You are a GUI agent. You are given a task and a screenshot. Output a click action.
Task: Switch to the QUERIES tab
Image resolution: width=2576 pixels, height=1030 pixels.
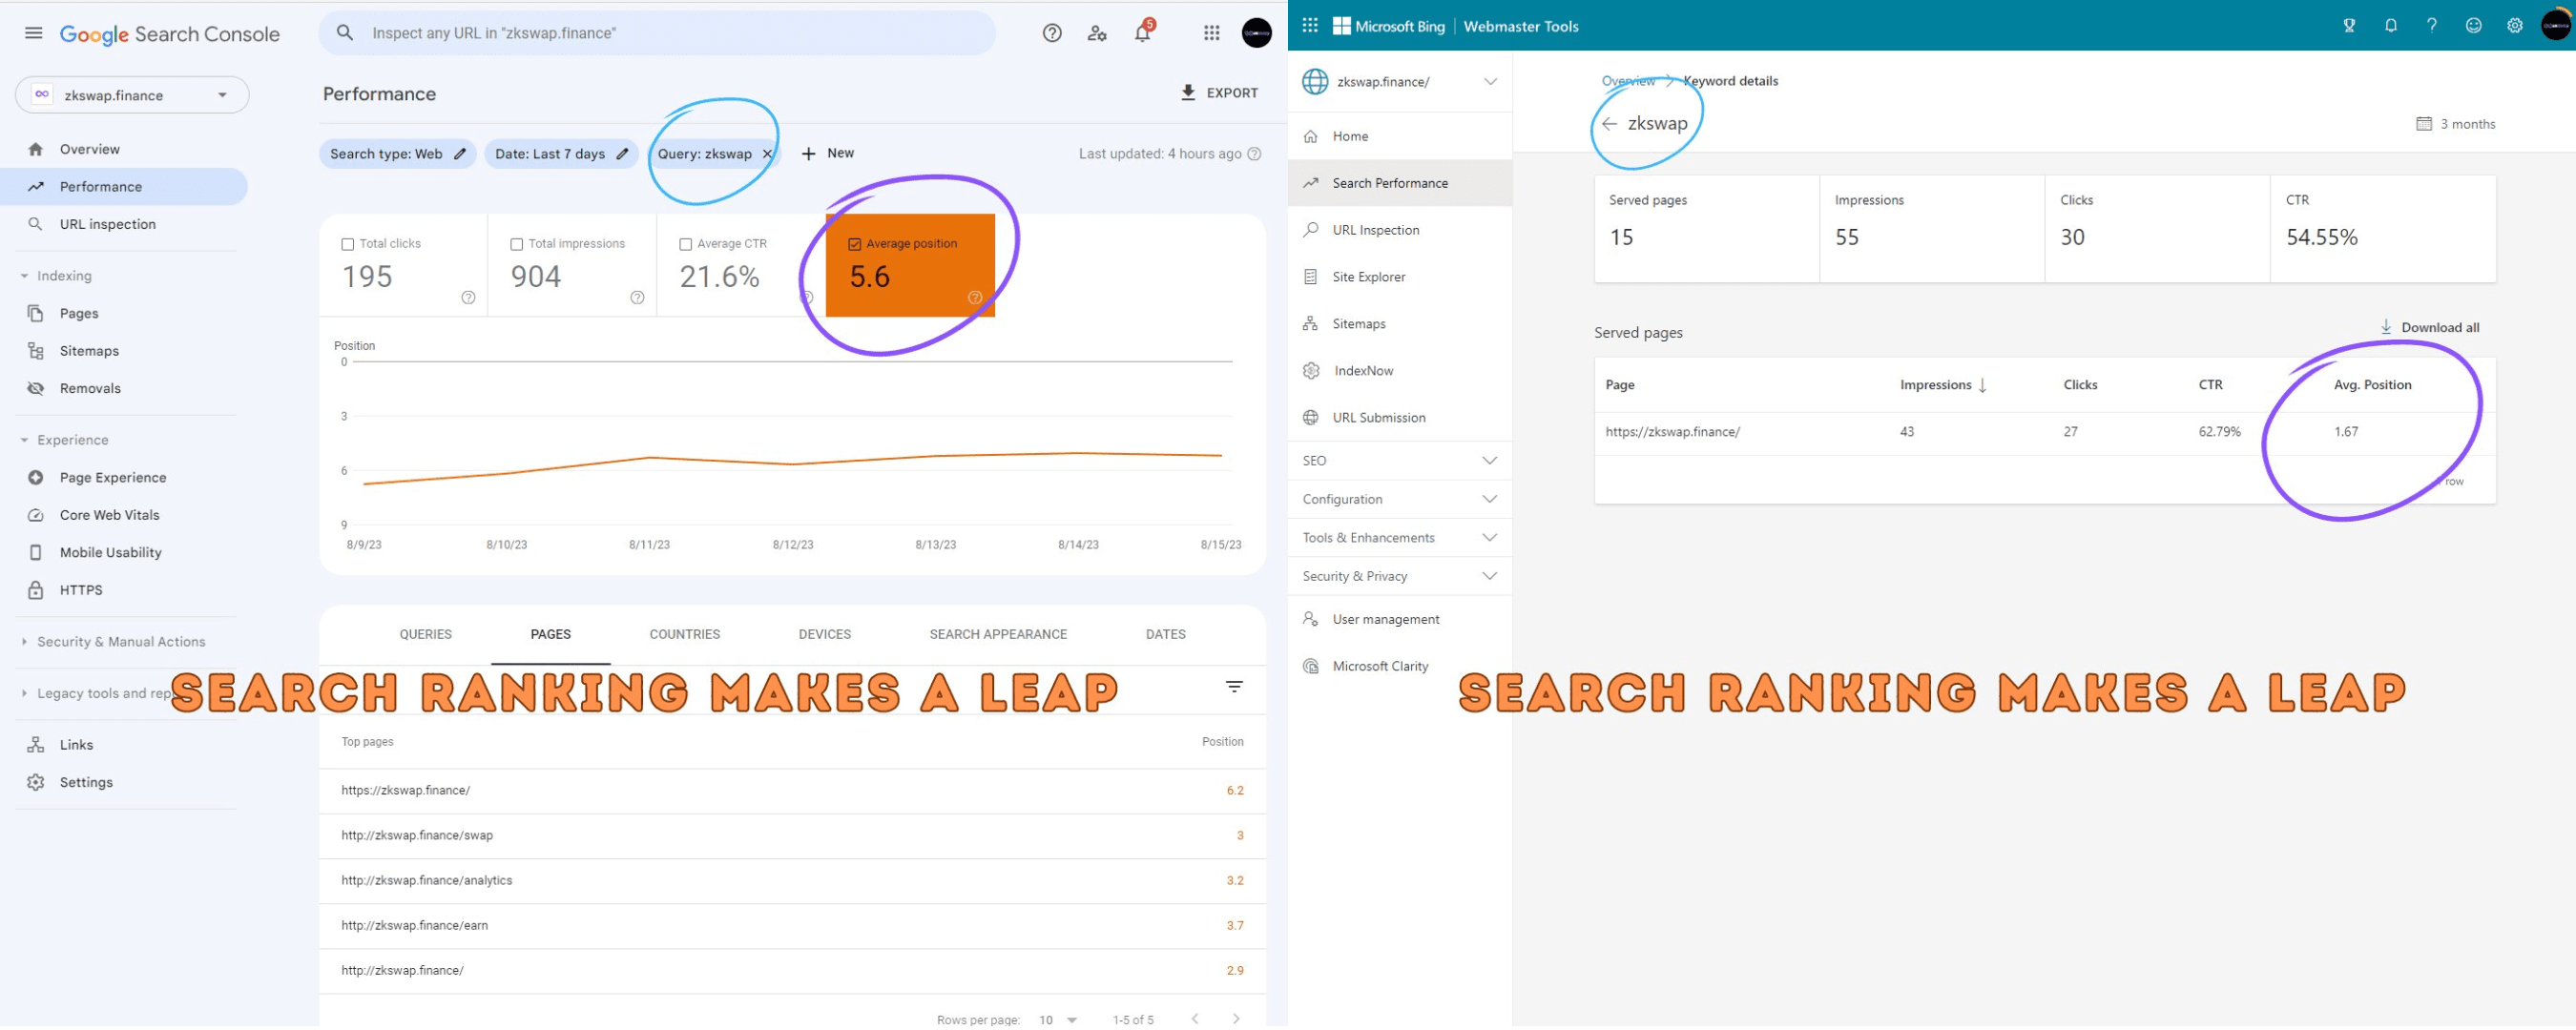[425, 635]
